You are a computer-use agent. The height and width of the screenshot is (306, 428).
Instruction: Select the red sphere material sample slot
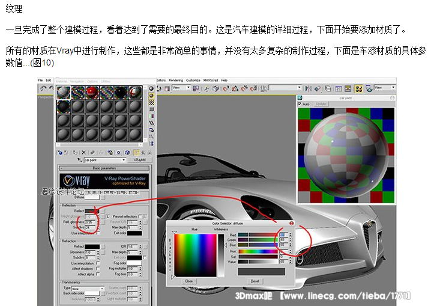[92, 93]
